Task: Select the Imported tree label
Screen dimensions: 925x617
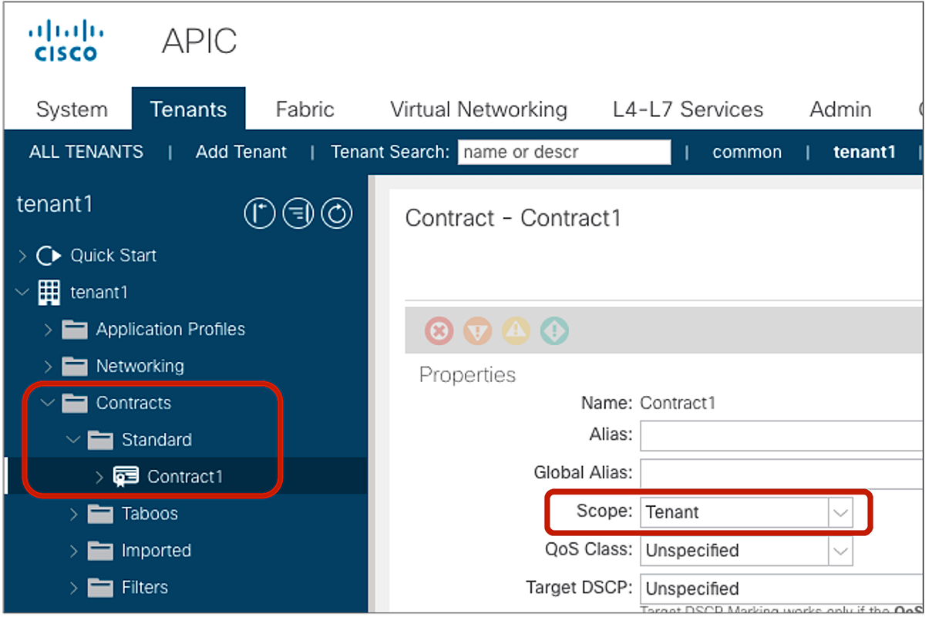Action: click(156, 551)
